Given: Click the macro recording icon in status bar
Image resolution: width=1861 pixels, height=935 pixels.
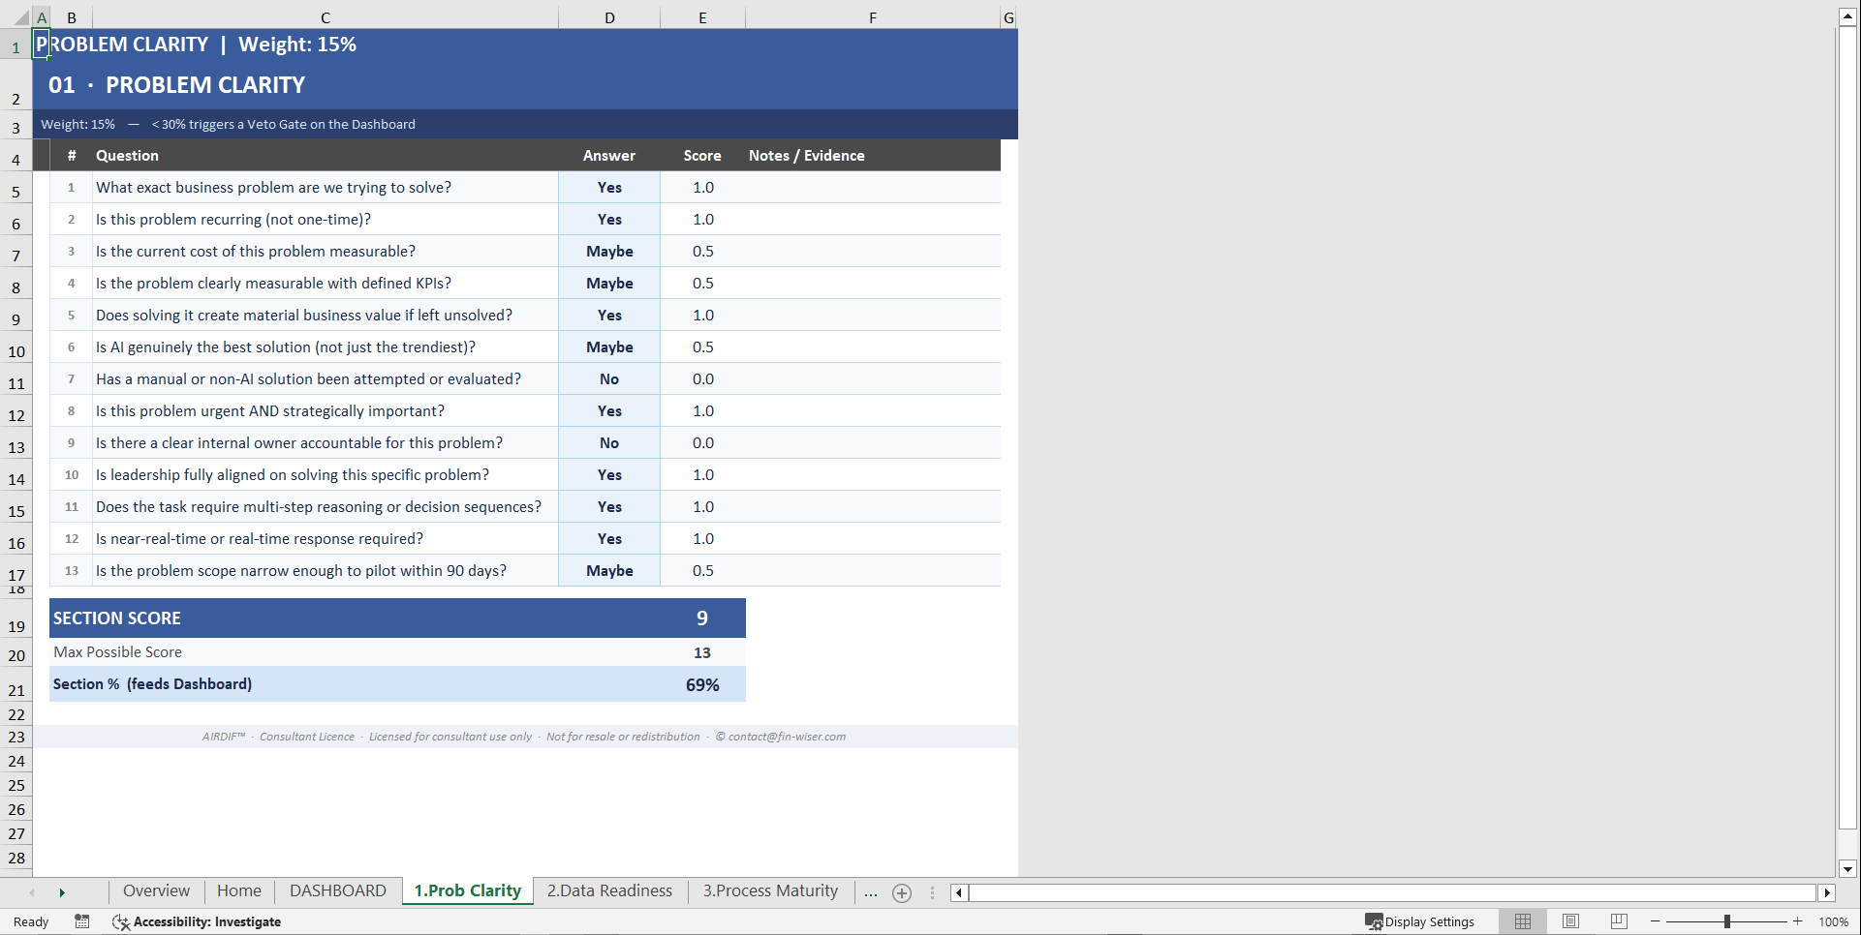Looking at the screenshot, I should (82, 921).
